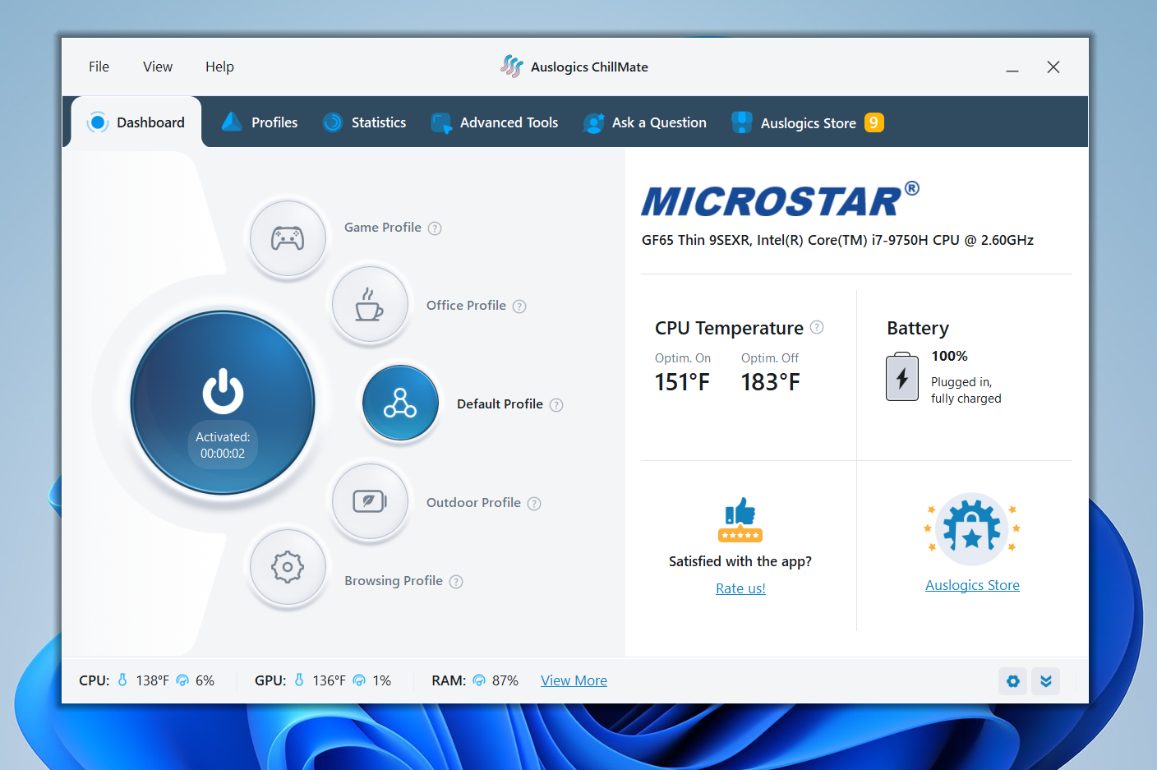Open the Browsing Profile gear icon
This screenshot has width=1157, height=770.
pyautogui.click(x=288, y=567)
